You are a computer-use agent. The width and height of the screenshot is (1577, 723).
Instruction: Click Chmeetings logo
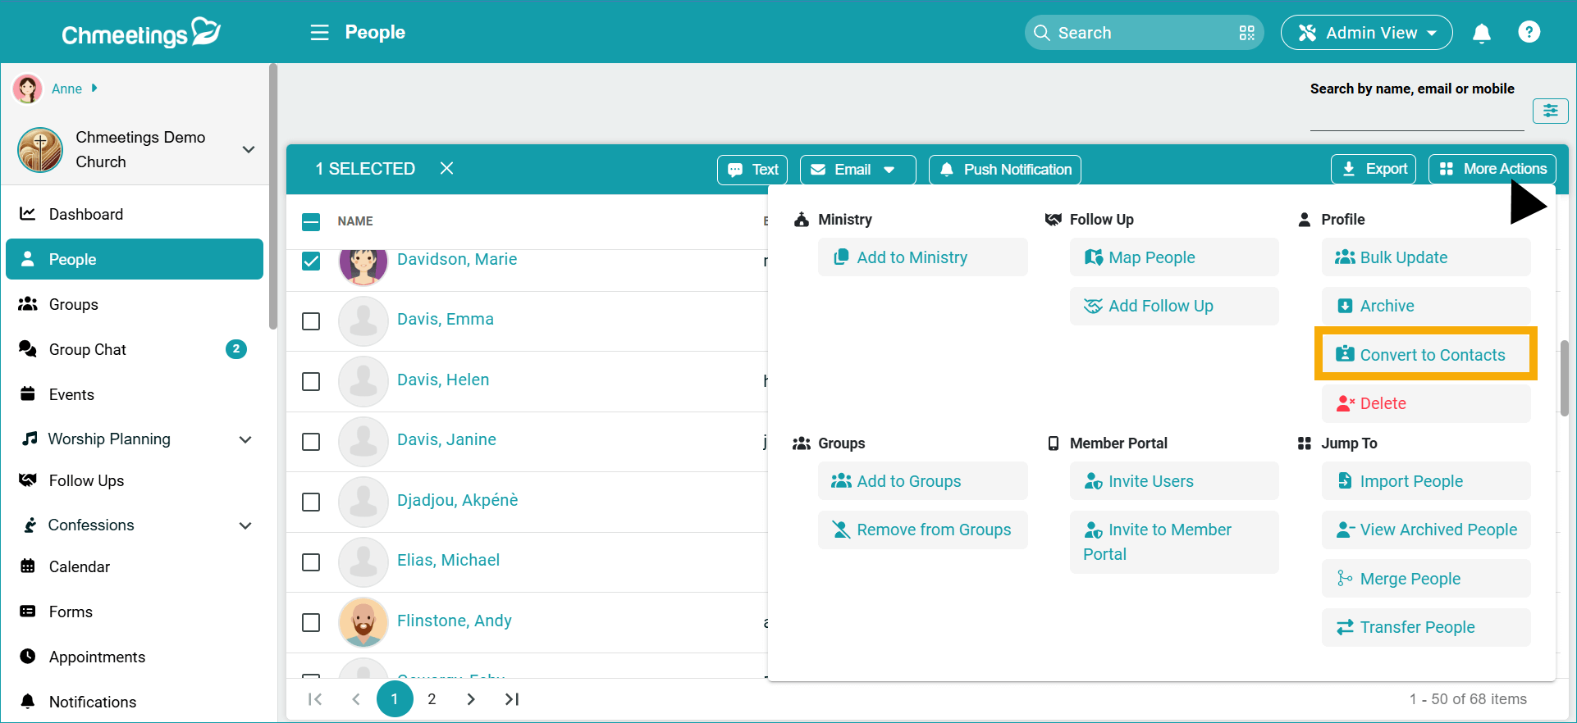pos(141,33)
